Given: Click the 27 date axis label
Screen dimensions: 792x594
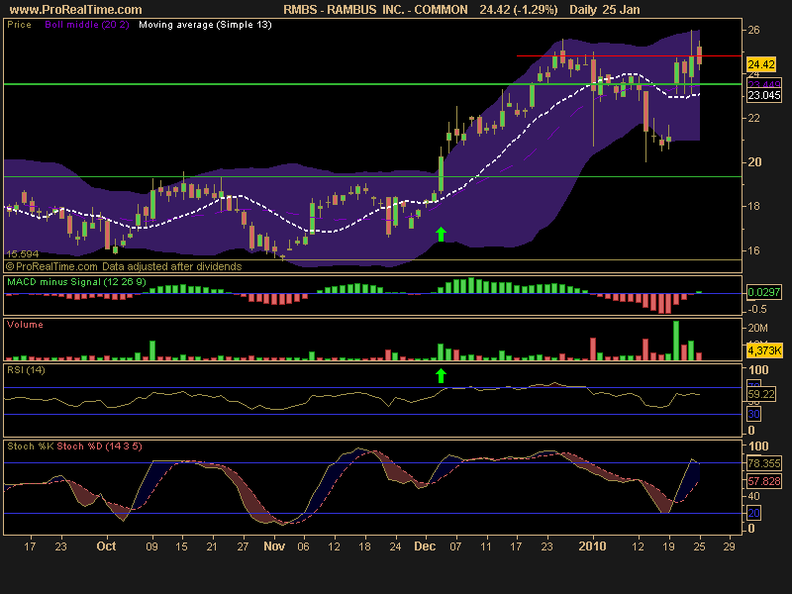Looking at the screenshot, I should [243, 546].
